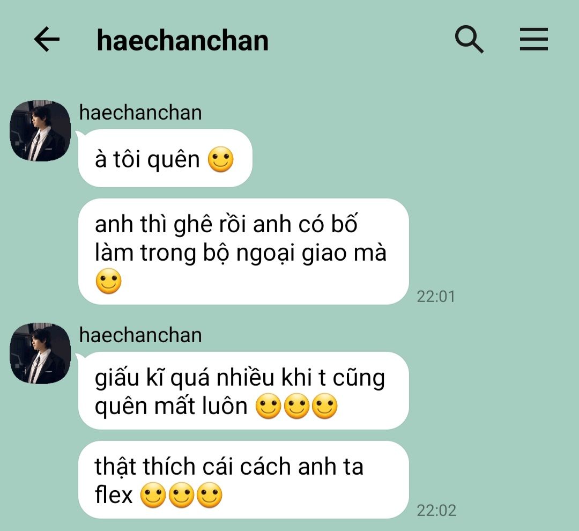Screen dimensions: 579x531
Task: Open second haechanchan profile avatar
Action: click(x=40, y=353)
